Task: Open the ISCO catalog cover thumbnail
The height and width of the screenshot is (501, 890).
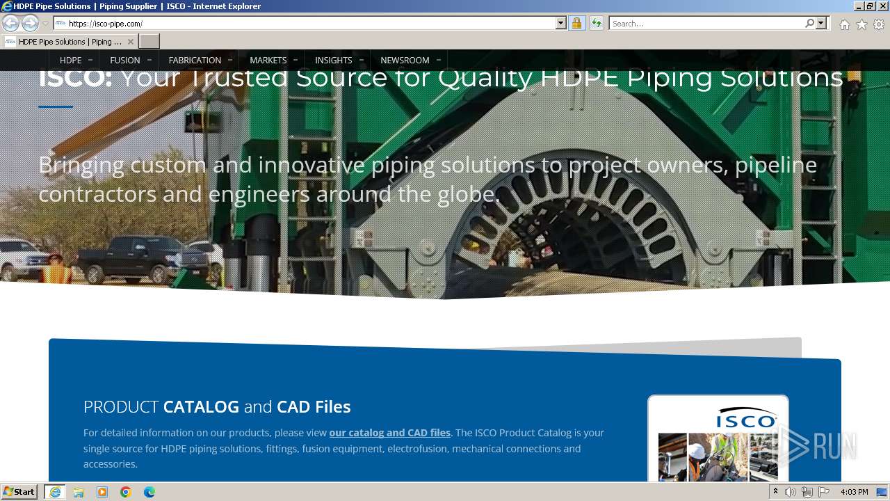Action: 718,439
